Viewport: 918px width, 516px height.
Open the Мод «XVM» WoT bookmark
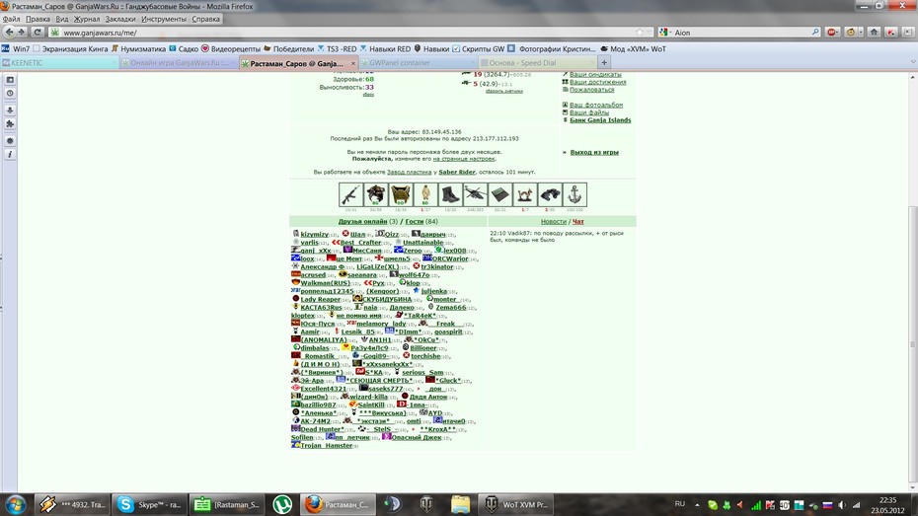coord(633,48)
